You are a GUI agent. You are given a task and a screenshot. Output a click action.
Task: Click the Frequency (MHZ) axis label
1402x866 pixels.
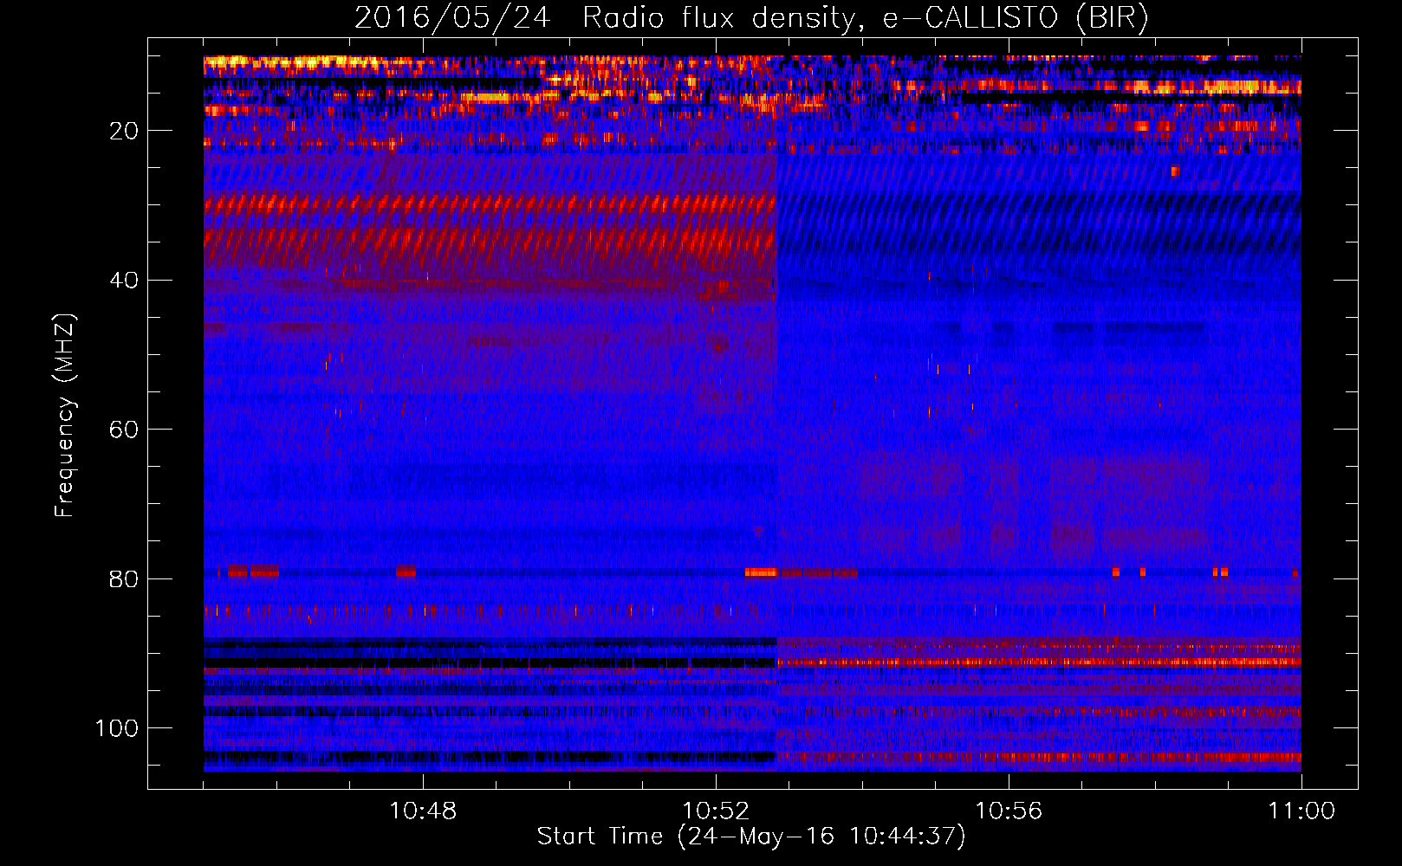65,416
